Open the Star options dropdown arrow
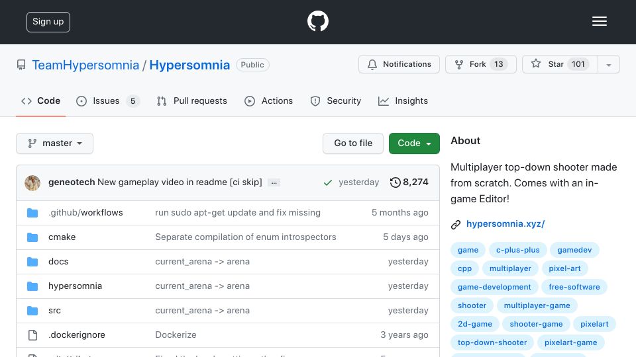Image resolution: width=636 pixels, height=357 pixels. click(608, 64)
